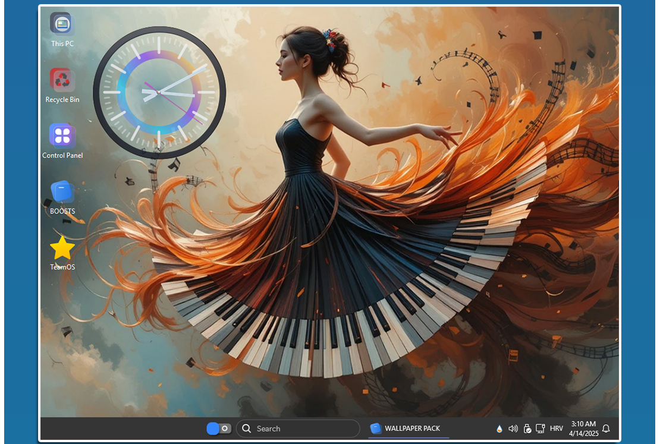Click the magnifier icon in Search box
The image size is (660, 444).
click(247, 429)
